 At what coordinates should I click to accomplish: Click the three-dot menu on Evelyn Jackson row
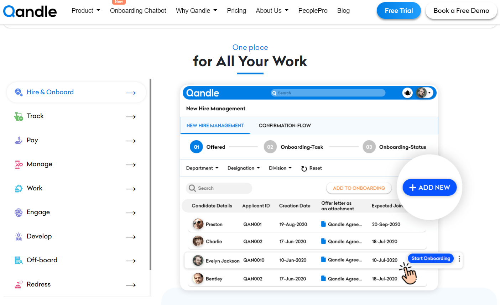click(459, 259)
